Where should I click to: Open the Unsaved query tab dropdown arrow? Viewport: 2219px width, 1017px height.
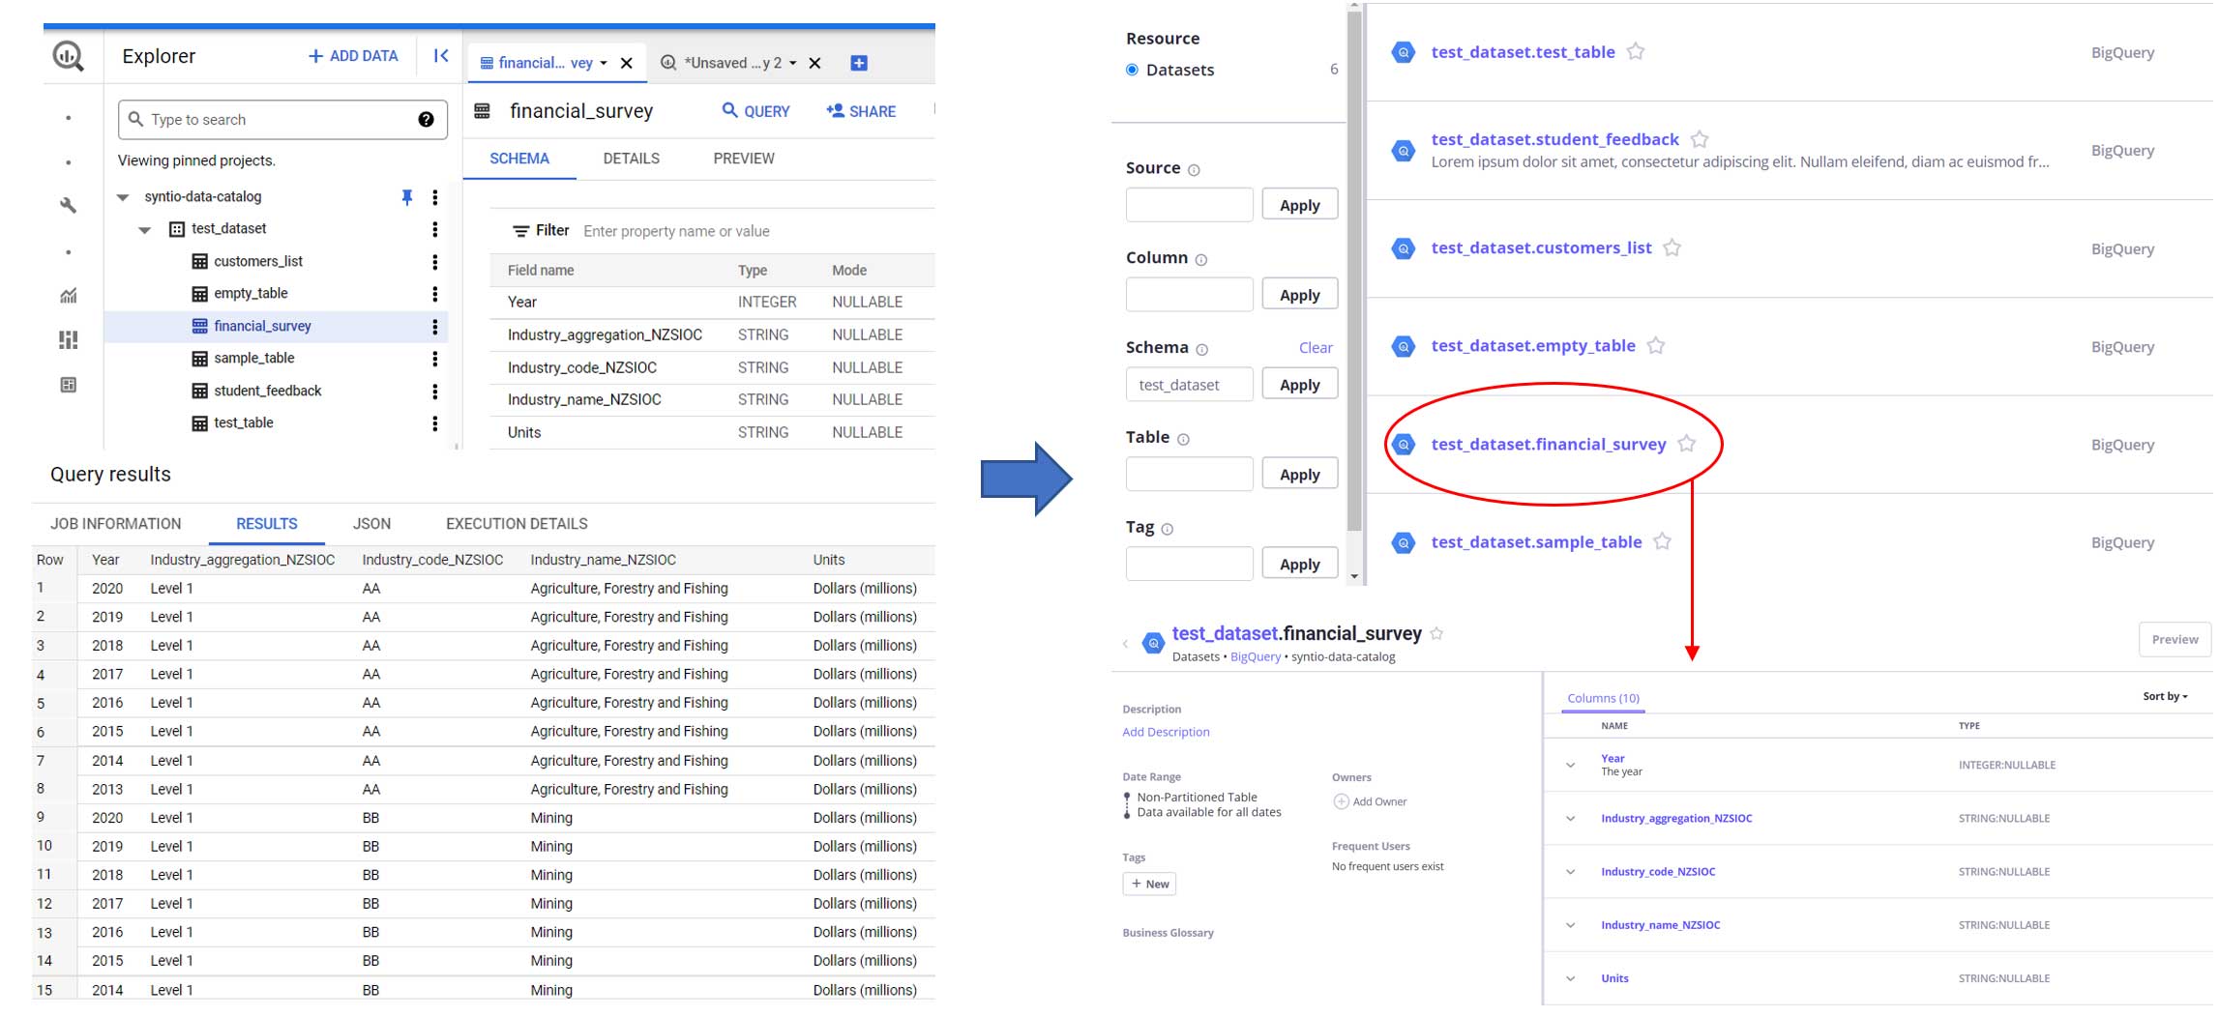point(793,64)
